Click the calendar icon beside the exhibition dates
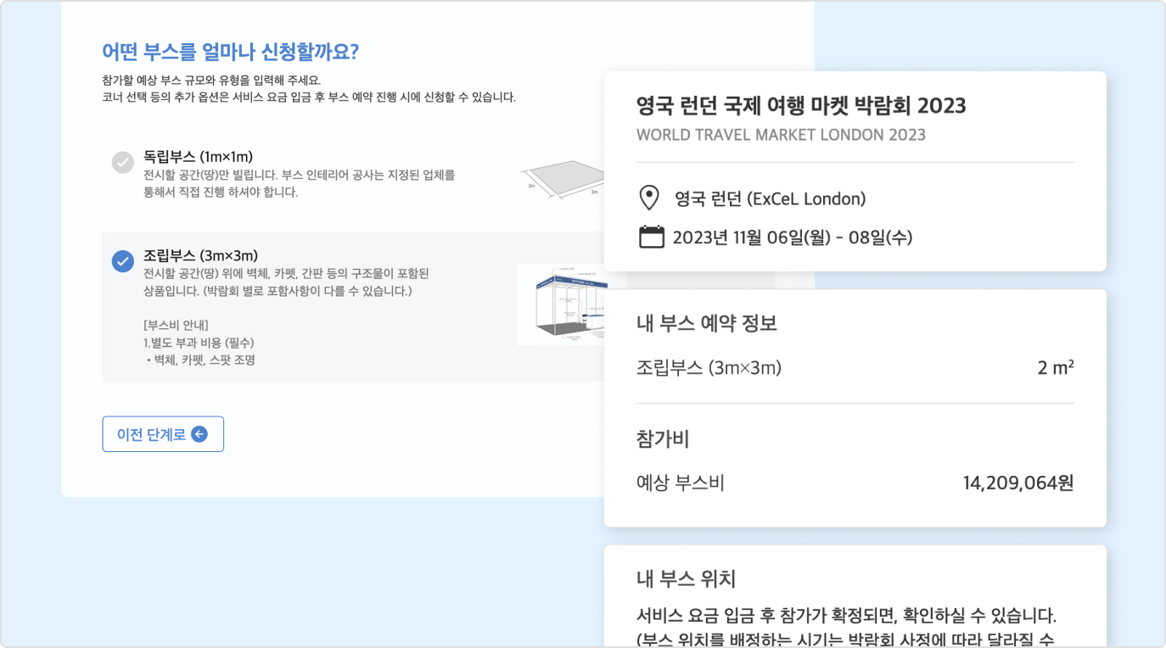Screen dimensions: 1166x648 click(650, 237)
